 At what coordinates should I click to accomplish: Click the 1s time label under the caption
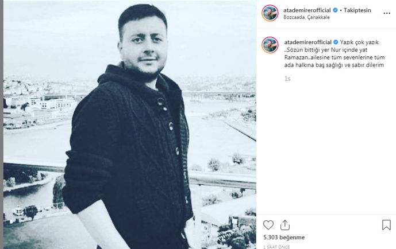(x=287, y=79)
